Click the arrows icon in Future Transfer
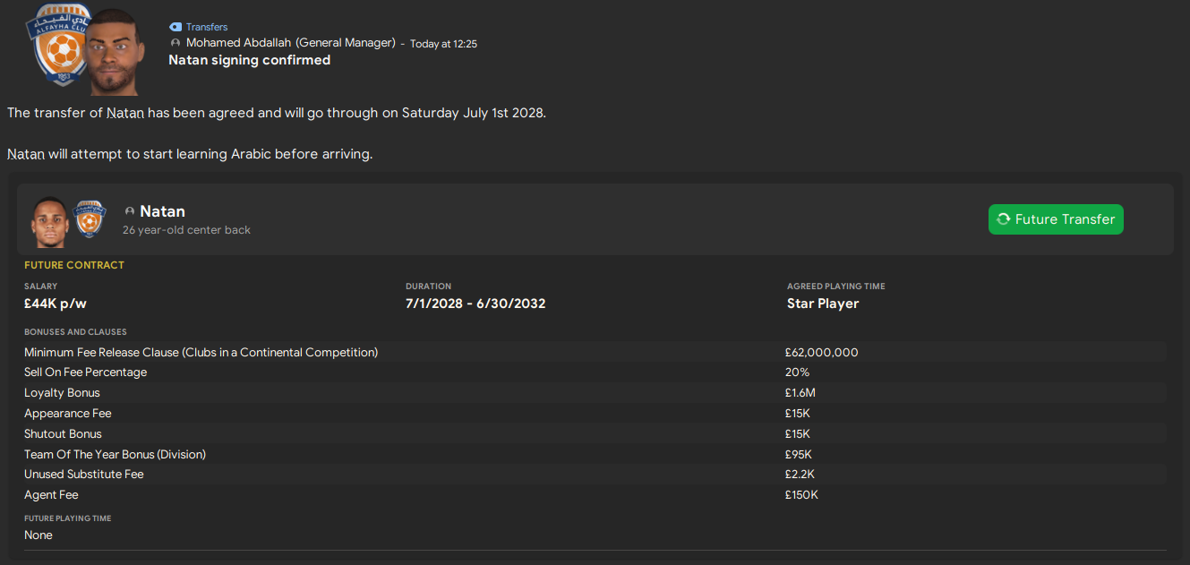This screenshot has height=565, width=1190. coord(1003,219)
